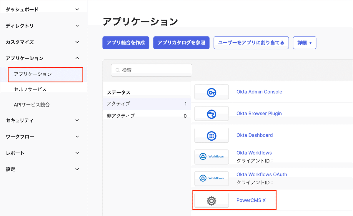The image size is (353, 216).
Task: Click the アプリケーション page heading
Action: point(140,21)
